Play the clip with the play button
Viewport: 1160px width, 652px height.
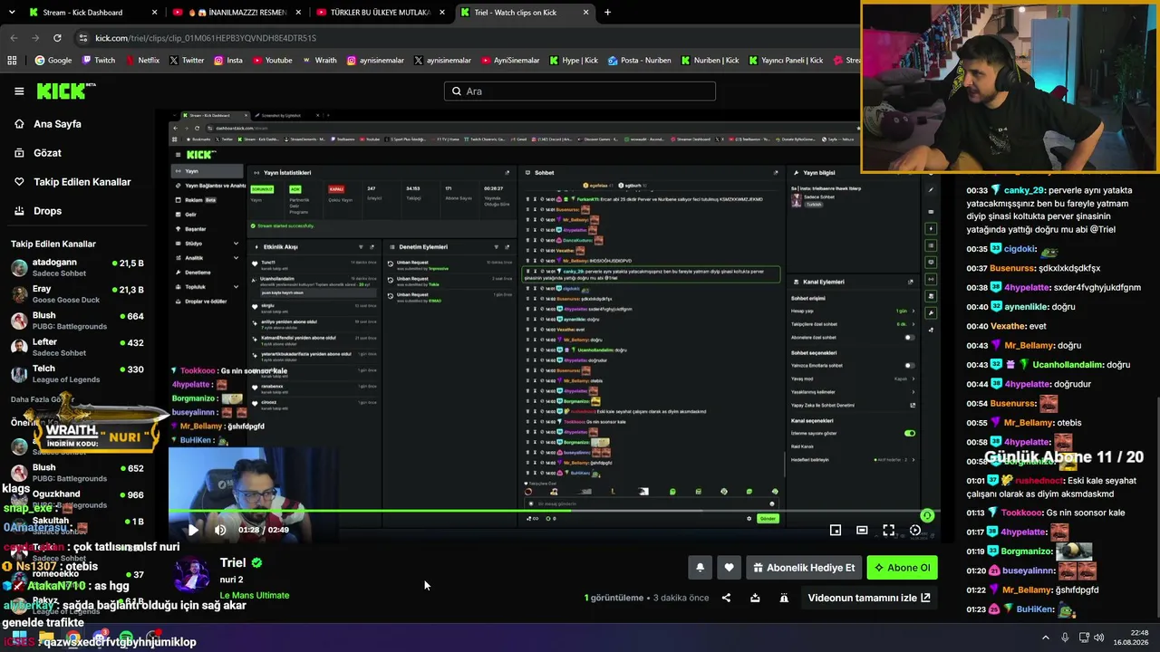193,530
